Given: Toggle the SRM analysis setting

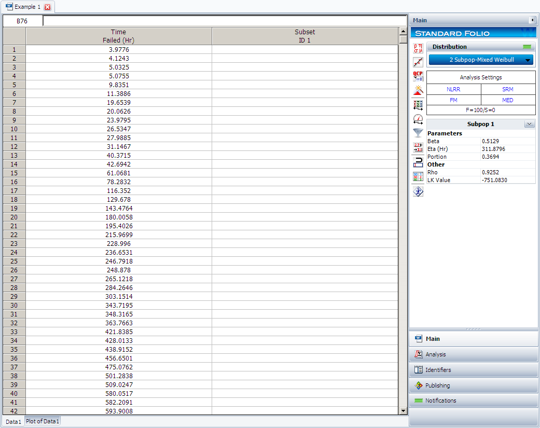Looking at the screenshot, I should click(x=508, y=89).
